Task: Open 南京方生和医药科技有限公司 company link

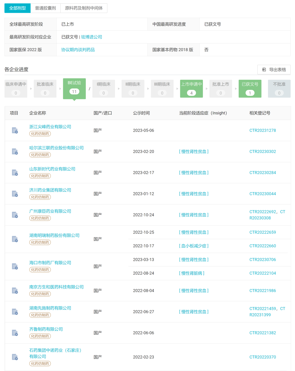Action: [x=57, y=287]
